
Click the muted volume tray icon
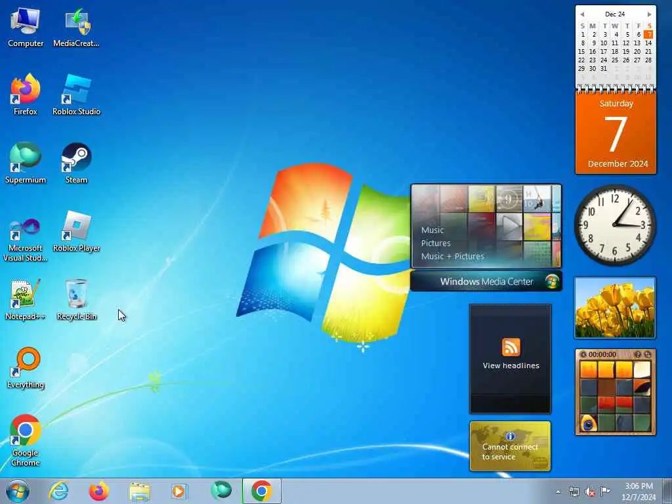(590, 492)
